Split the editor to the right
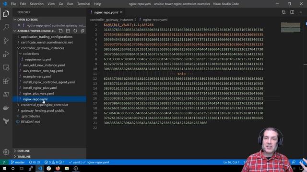Viewport: 307px width, 172px height. point(292,12)
